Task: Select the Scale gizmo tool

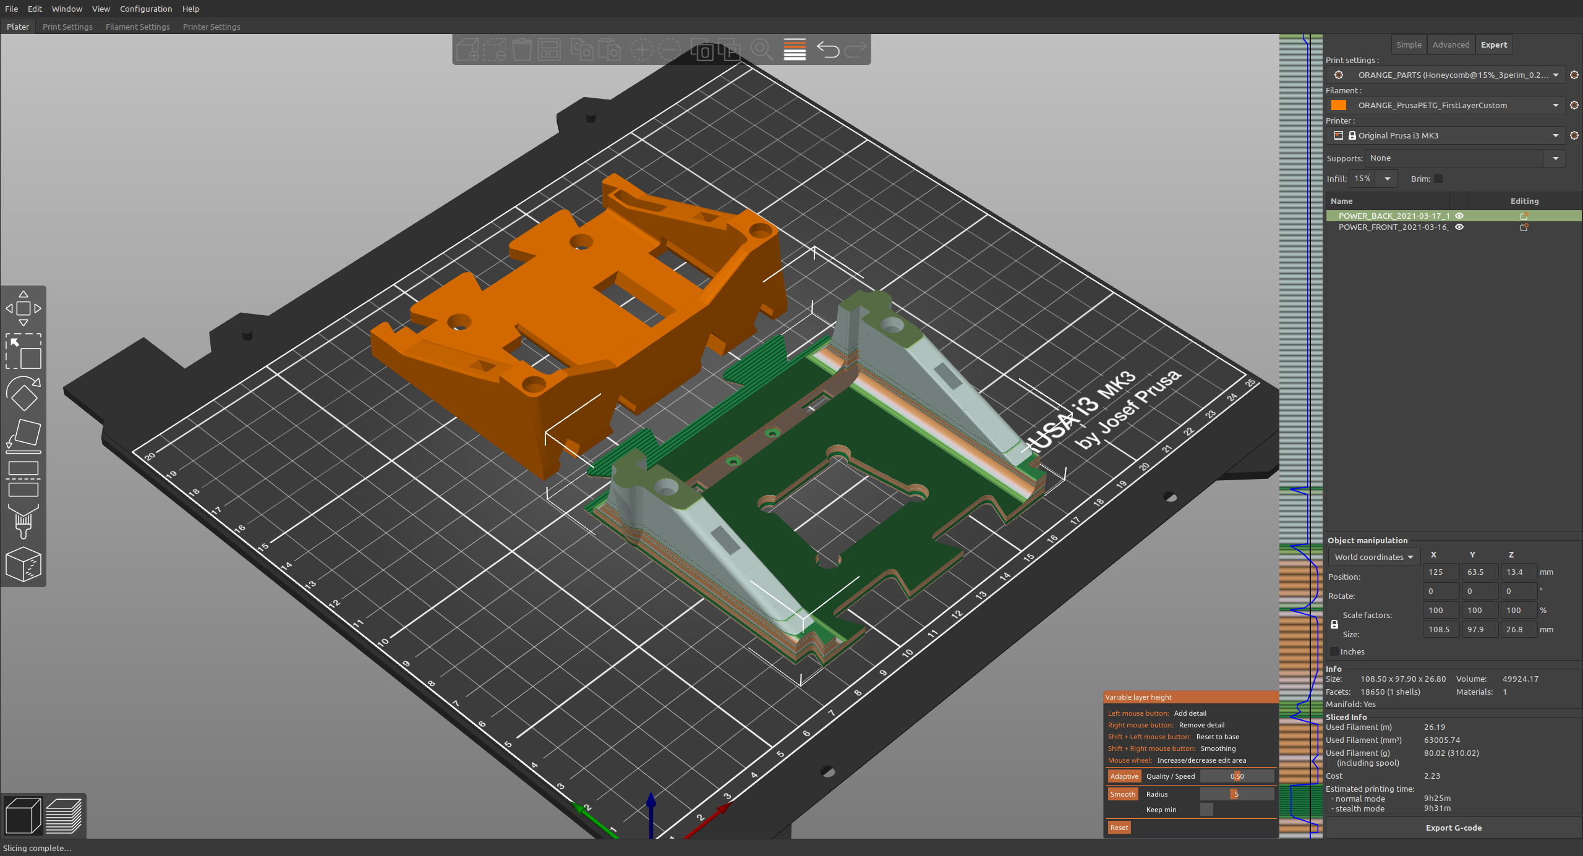Action: 23,350
